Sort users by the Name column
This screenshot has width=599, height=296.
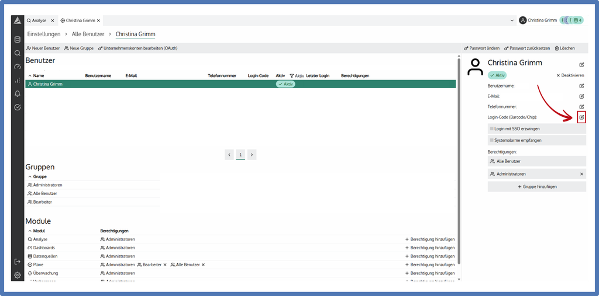pyautogui.click(x=36, y=76)
